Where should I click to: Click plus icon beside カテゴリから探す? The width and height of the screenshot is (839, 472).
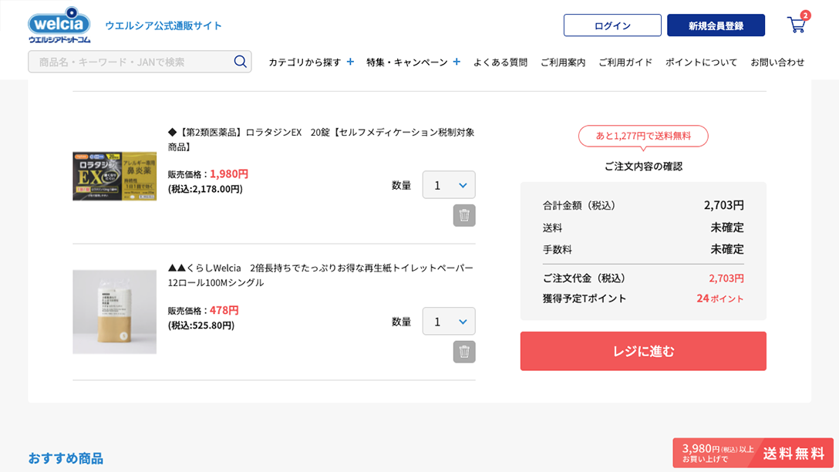pos(350,62)
